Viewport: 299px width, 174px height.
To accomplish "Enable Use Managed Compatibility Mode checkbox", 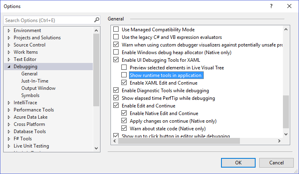I will [116, 30].
